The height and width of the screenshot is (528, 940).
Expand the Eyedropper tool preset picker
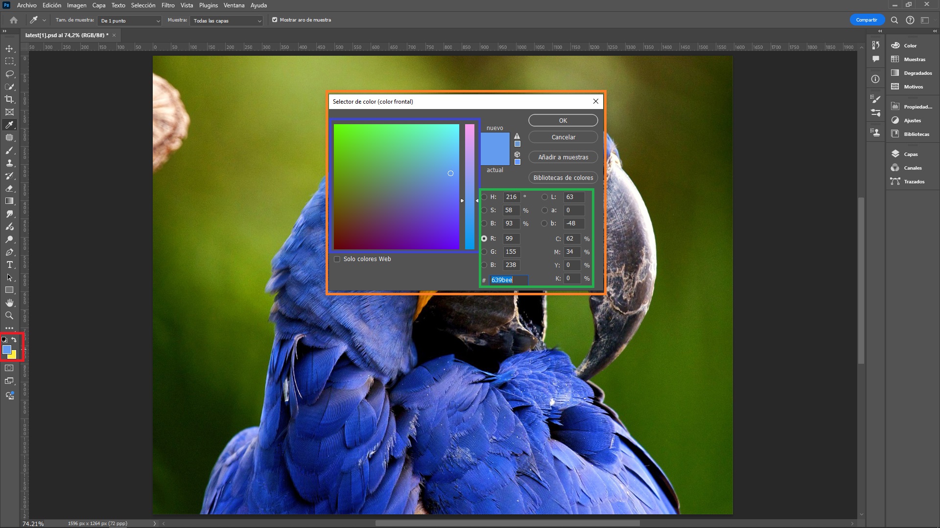coord(44,20)
